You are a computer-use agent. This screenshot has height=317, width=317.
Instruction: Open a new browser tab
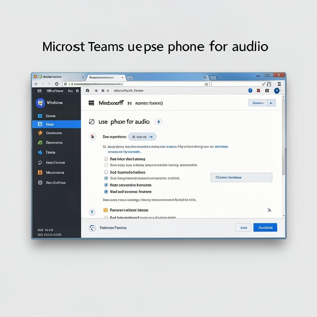[130, 78]
